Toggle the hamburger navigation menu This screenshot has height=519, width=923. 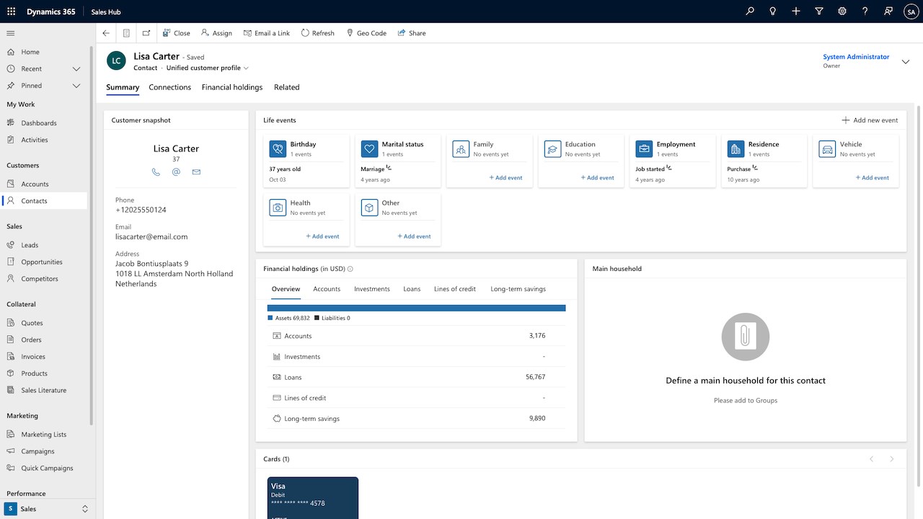point(11,33)
